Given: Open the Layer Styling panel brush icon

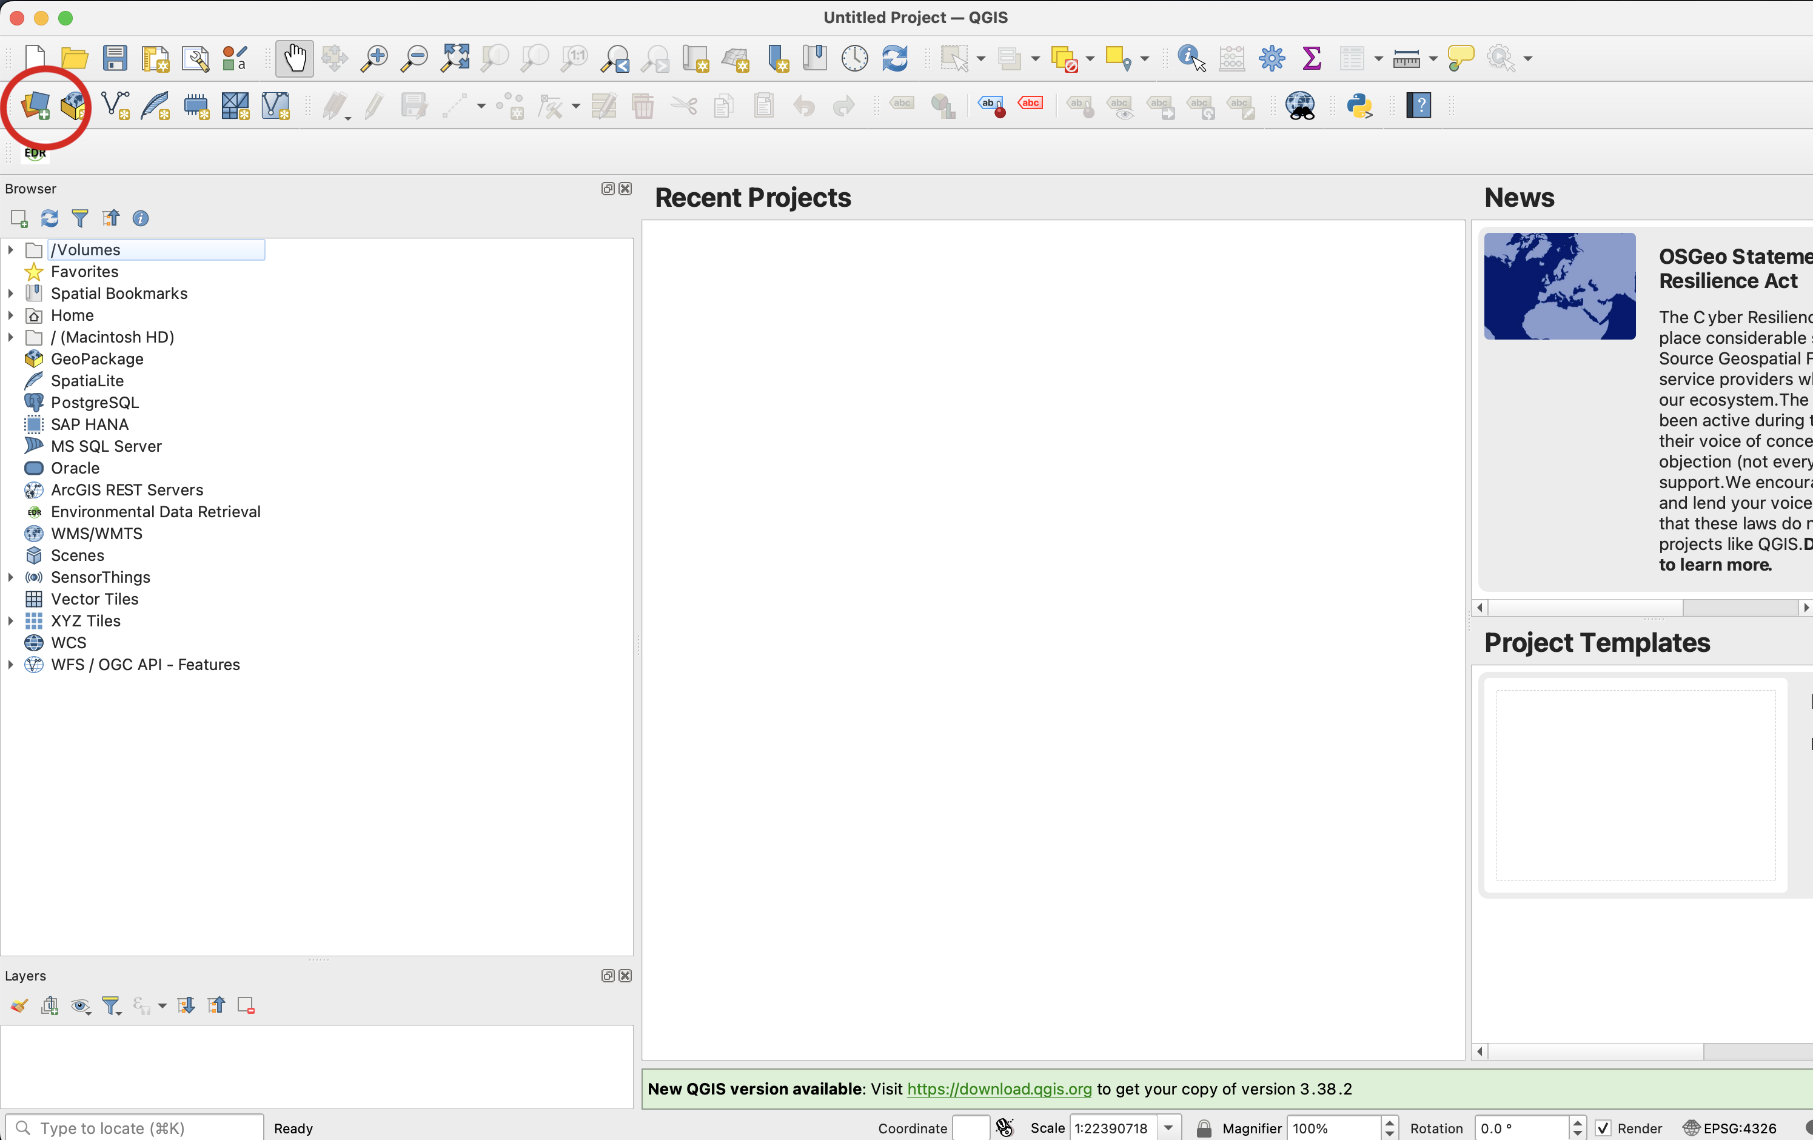Looking at the screenshot, I should pos(19,1005).
